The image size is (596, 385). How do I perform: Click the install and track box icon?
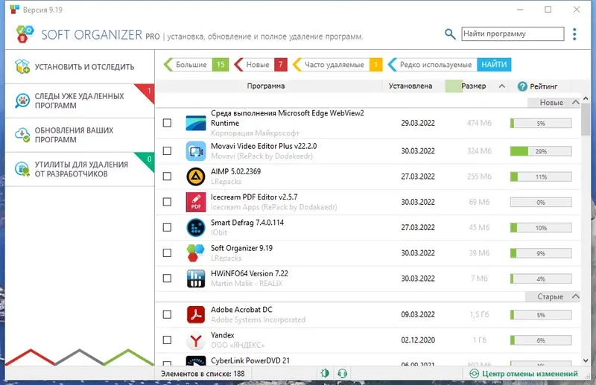[22, 66]
